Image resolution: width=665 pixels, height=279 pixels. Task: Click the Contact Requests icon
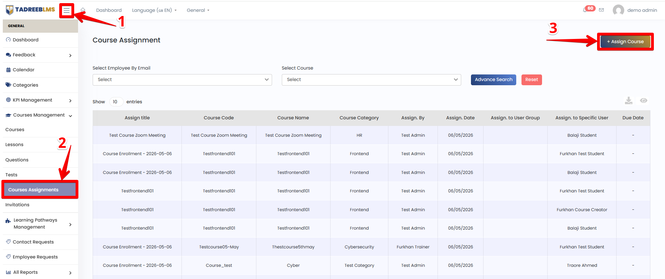pos(8,242)
